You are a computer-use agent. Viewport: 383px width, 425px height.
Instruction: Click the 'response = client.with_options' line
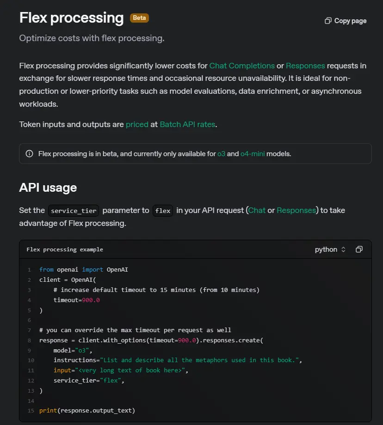pos(151,340)
